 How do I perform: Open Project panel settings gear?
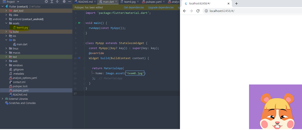[x=64, y=2]
